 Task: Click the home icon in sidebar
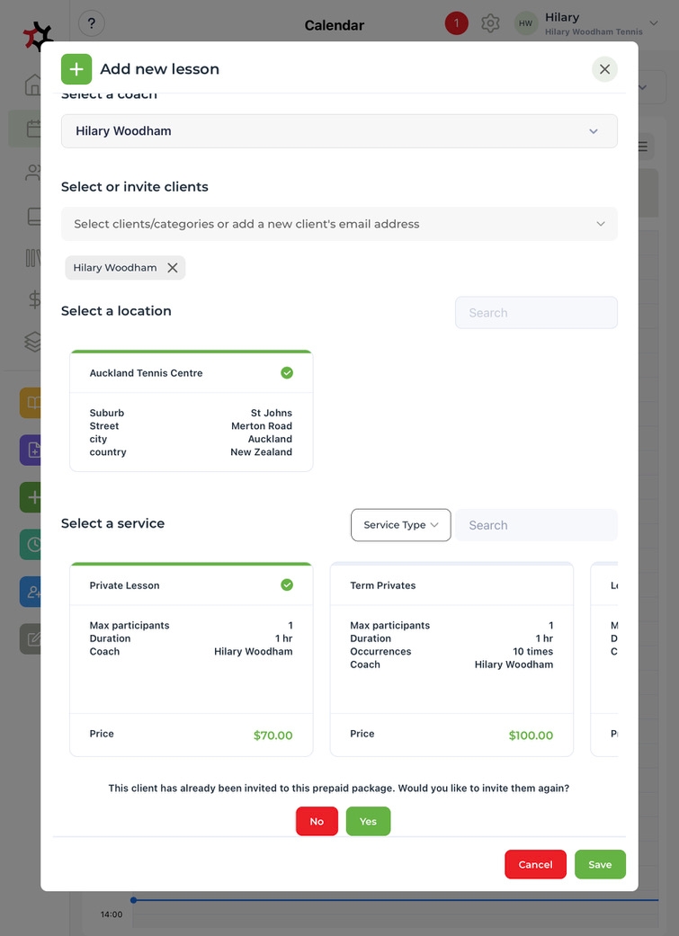[33, 85]
